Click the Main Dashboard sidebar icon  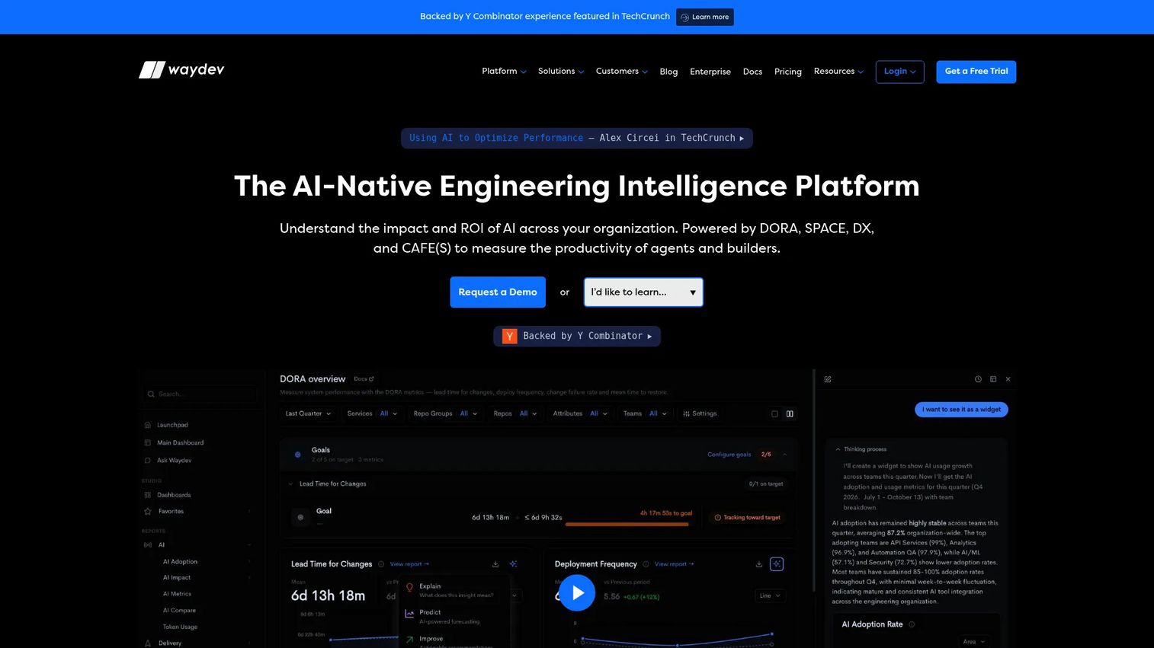click(148, 442)
